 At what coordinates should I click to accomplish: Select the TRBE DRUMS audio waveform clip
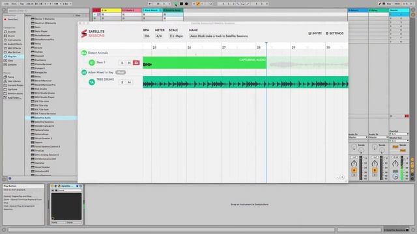[x=246, y=82]
